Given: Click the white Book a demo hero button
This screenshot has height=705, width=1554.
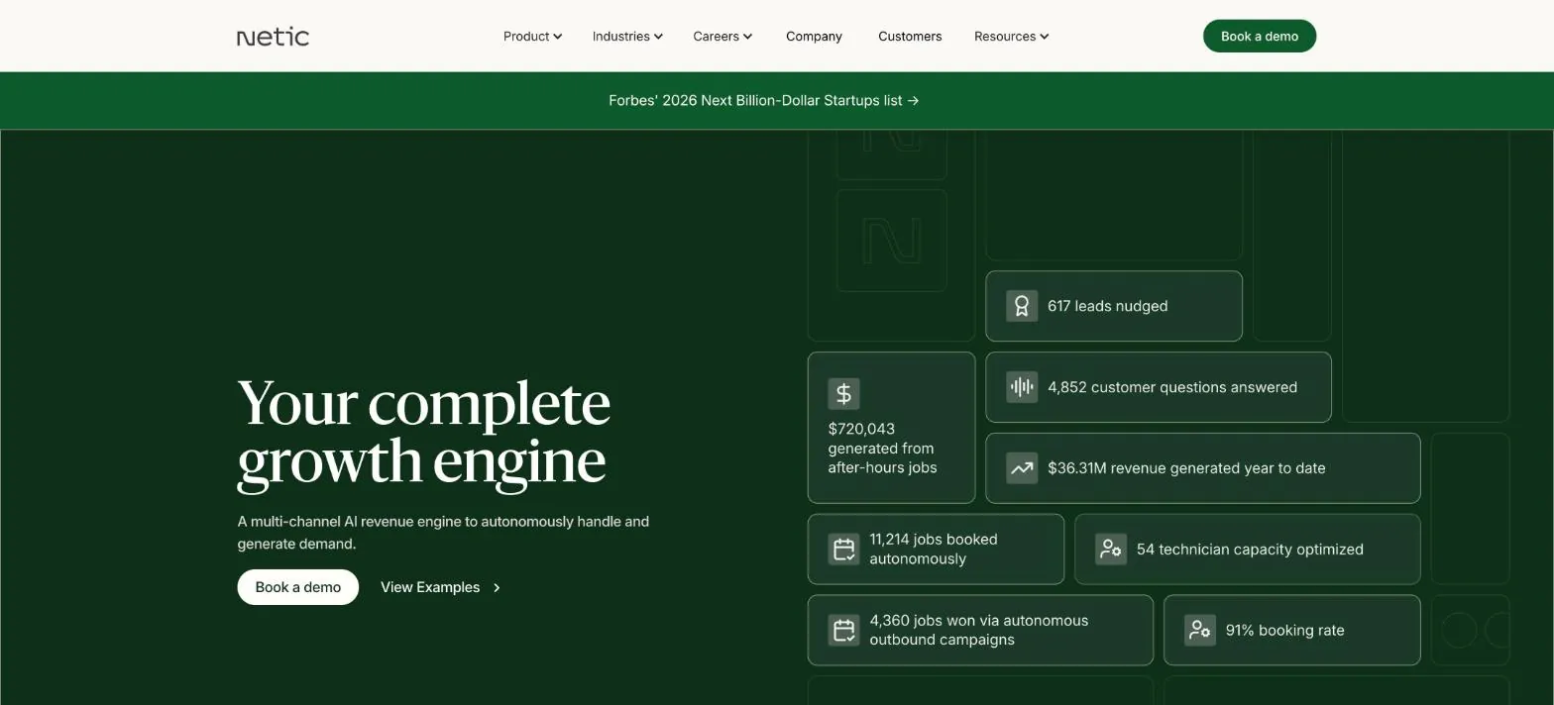Looking at the screenshot, I should point(297,587).
